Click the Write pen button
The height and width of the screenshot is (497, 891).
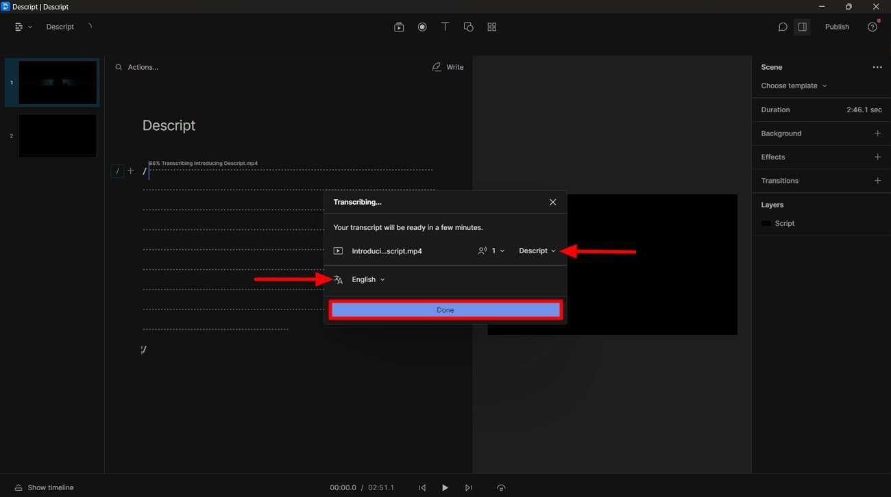click(x=448, y=67)
